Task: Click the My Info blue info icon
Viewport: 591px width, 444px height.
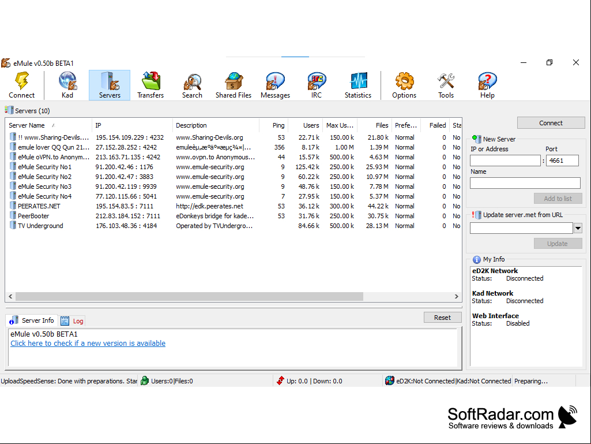Action: tap(476, 259)
